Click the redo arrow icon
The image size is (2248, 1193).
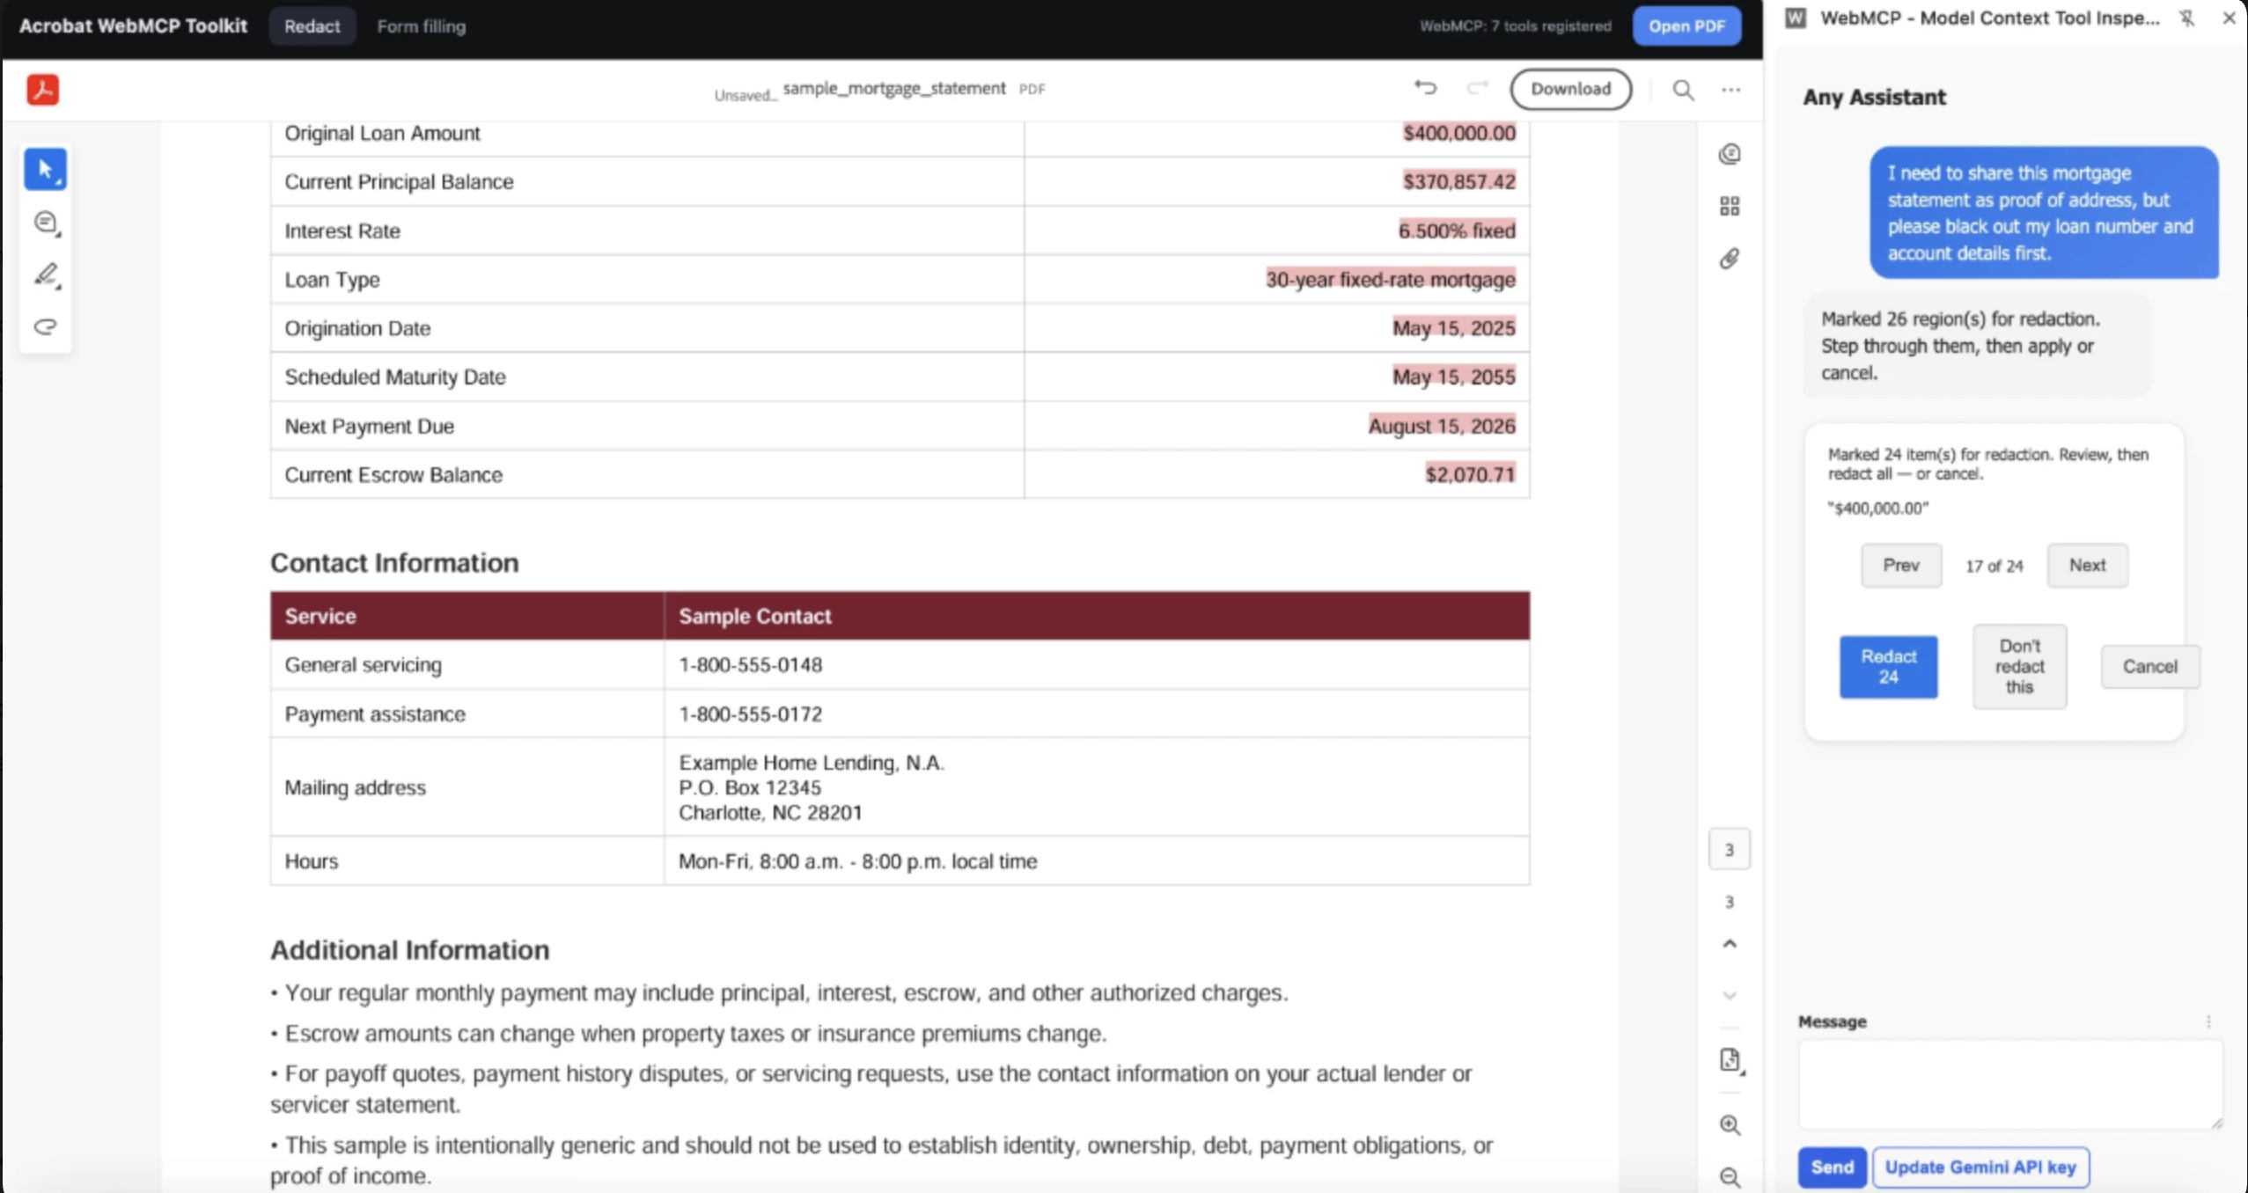pyautogui.click(x=1477, y=88)
